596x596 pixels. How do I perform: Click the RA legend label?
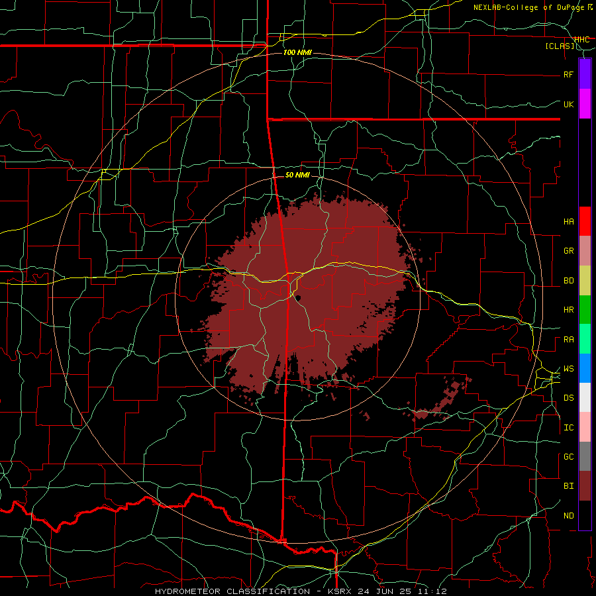pyautogui.click(x=568, y=340)
